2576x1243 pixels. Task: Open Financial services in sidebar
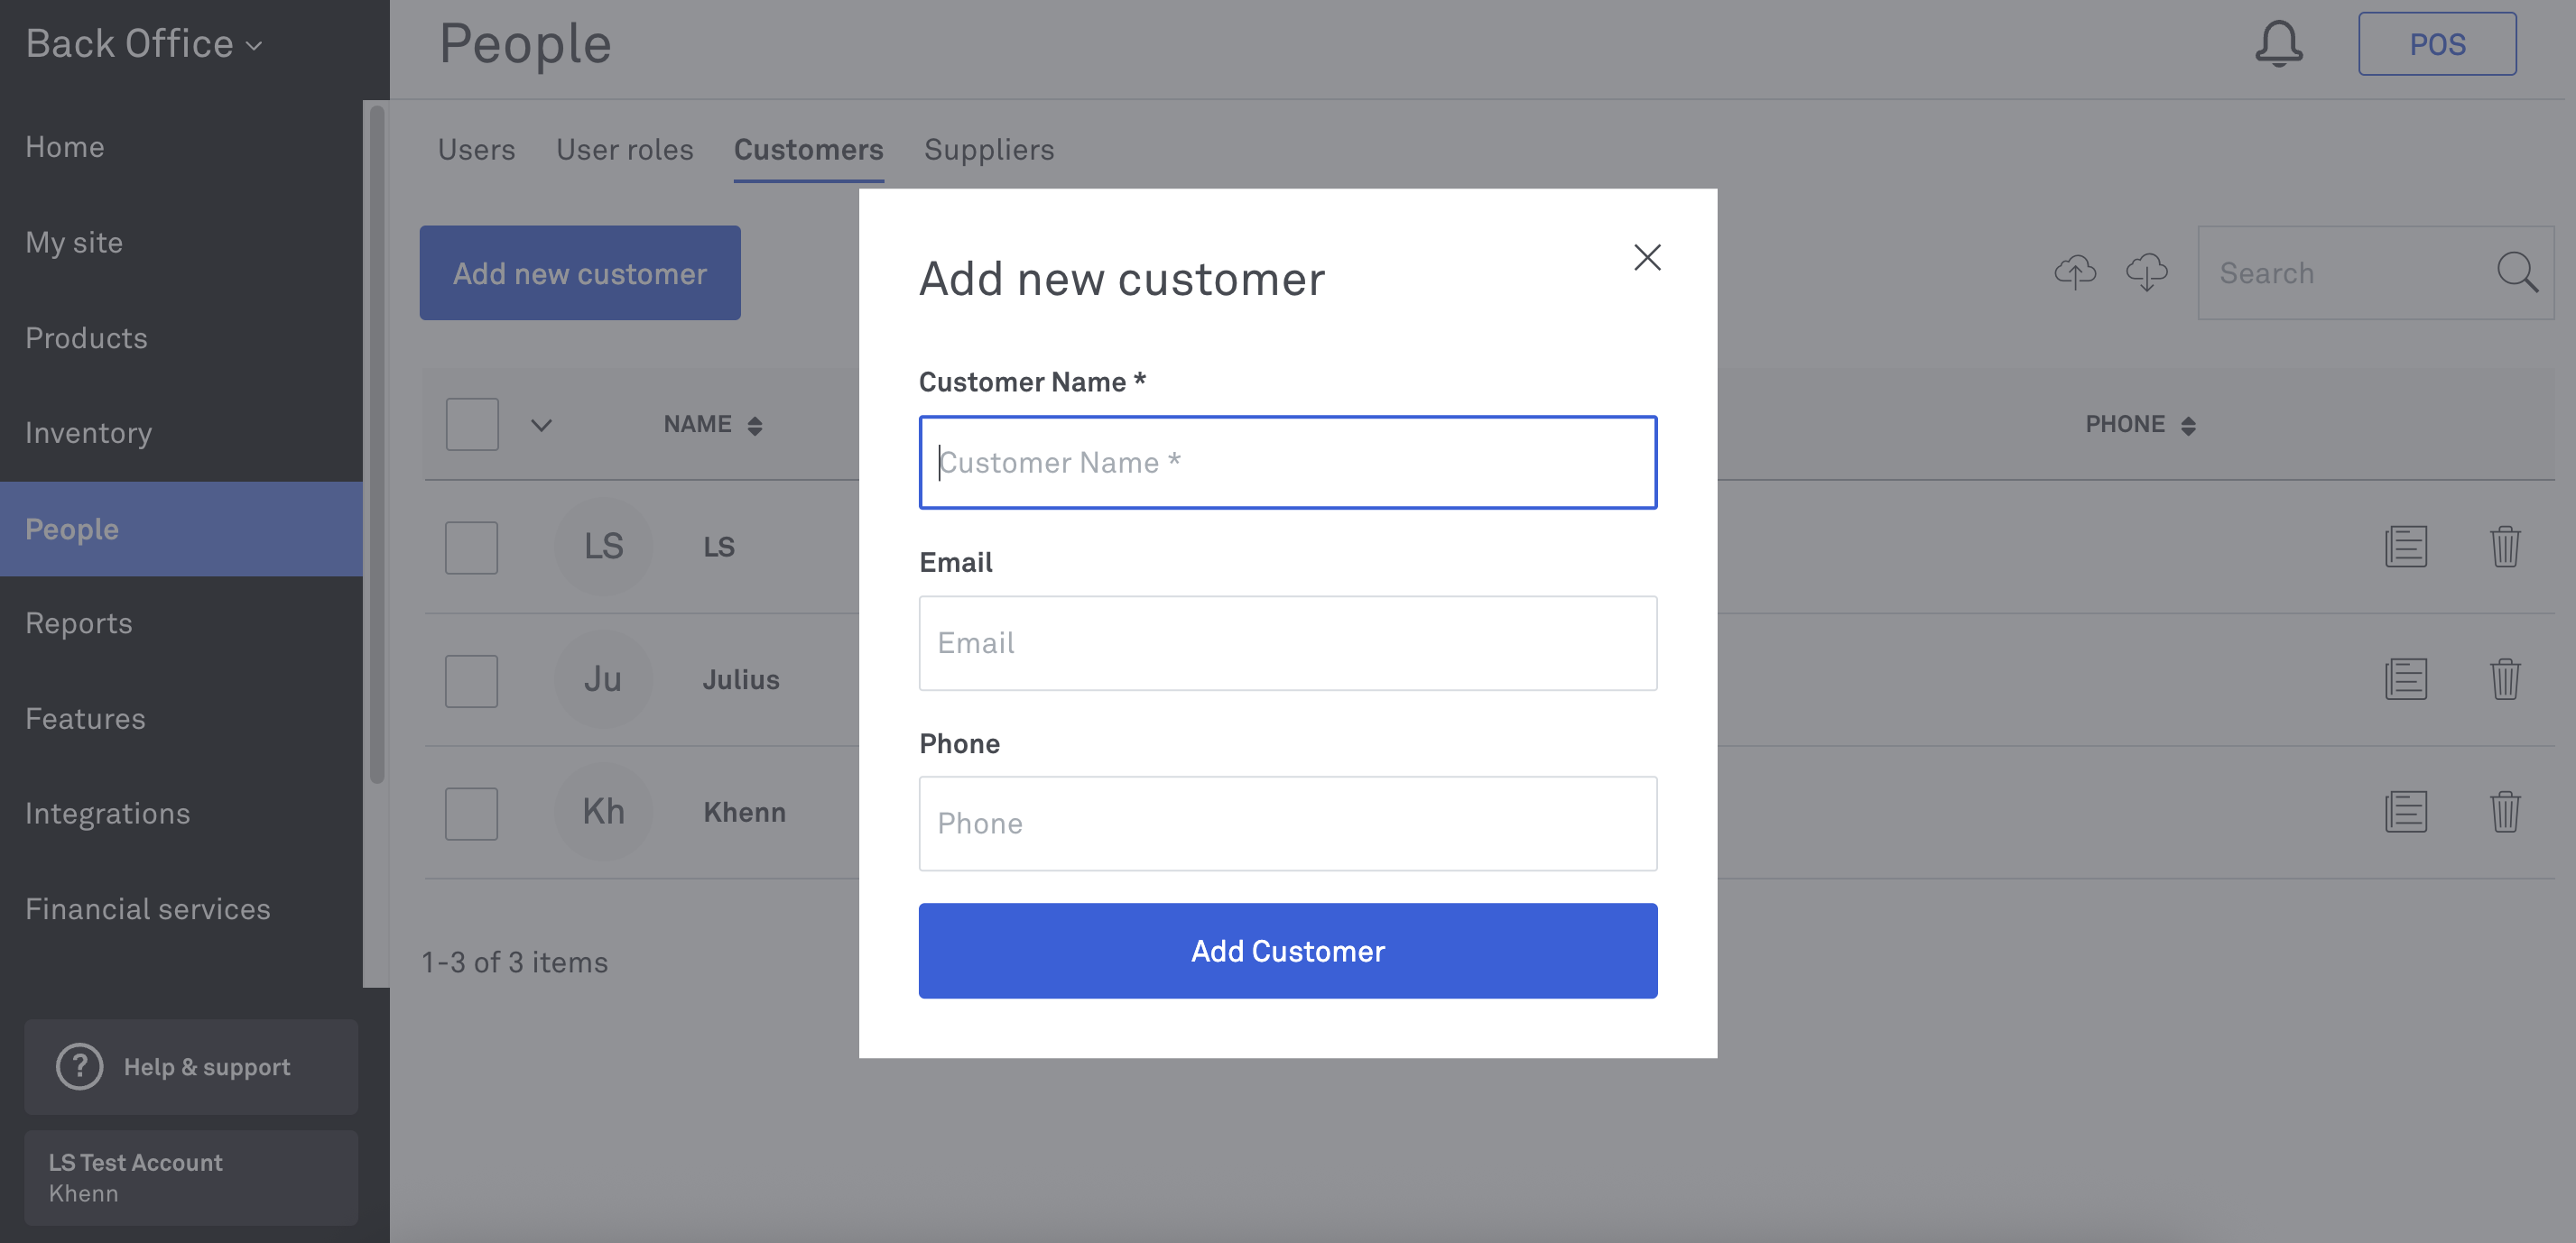click(181, 909)
